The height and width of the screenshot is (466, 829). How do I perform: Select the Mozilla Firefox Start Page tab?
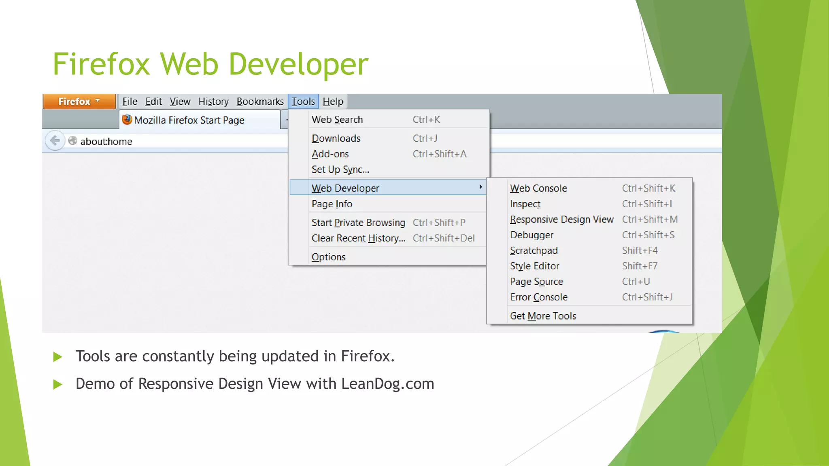pyautogui.click(x=200, y=120)
